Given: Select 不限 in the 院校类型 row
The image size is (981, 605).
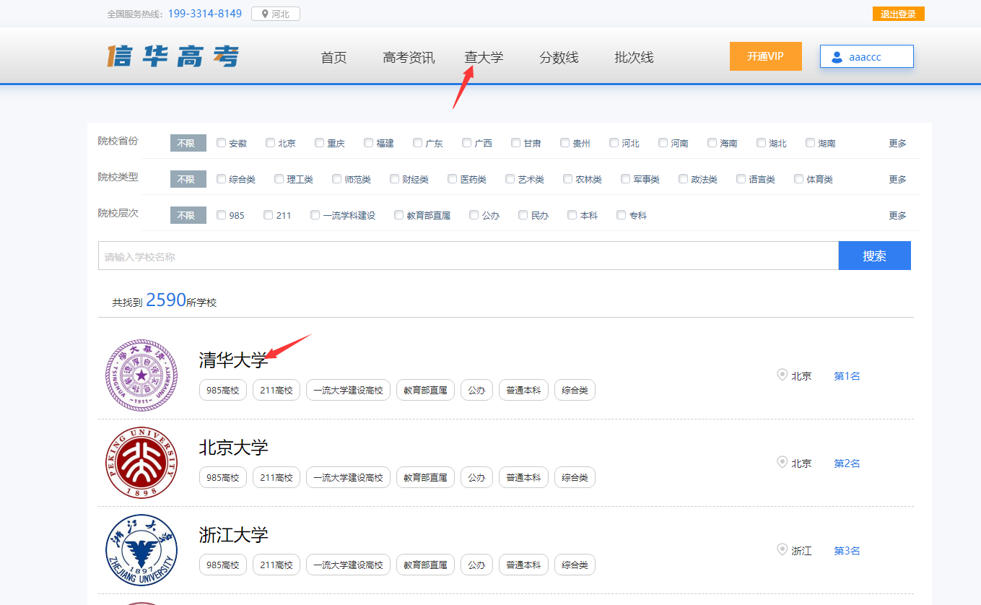Looking at the screenshot, I should [x=188, y=179].
